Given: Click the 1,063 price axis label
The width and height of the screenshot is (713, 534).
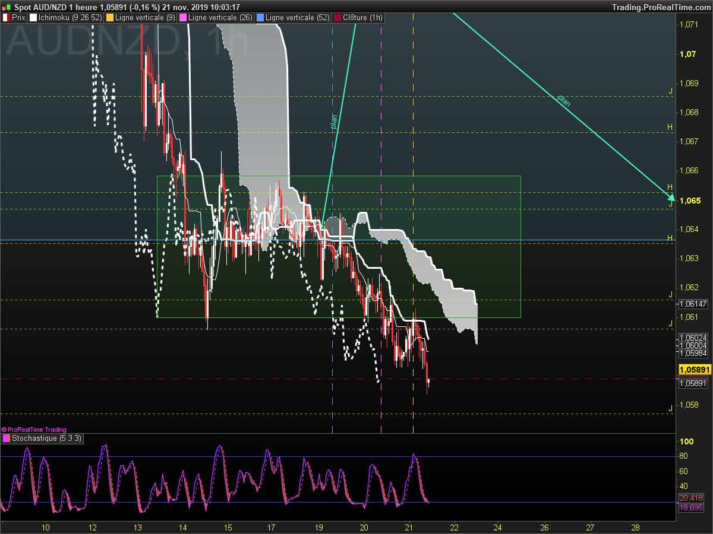Looking at the screenshot, I should pos(689,259).
